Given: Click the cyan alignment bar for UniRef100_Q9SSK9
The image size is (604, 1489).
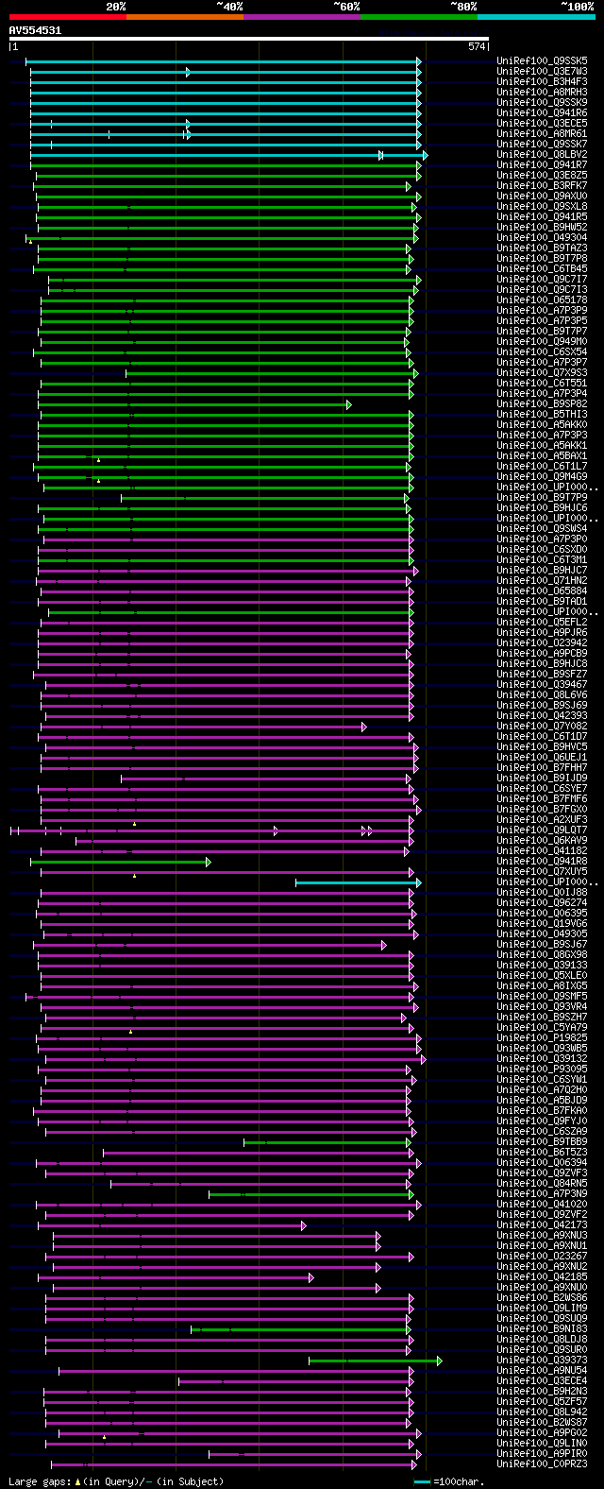Looking at the screenshot, I should click(225, 102).
